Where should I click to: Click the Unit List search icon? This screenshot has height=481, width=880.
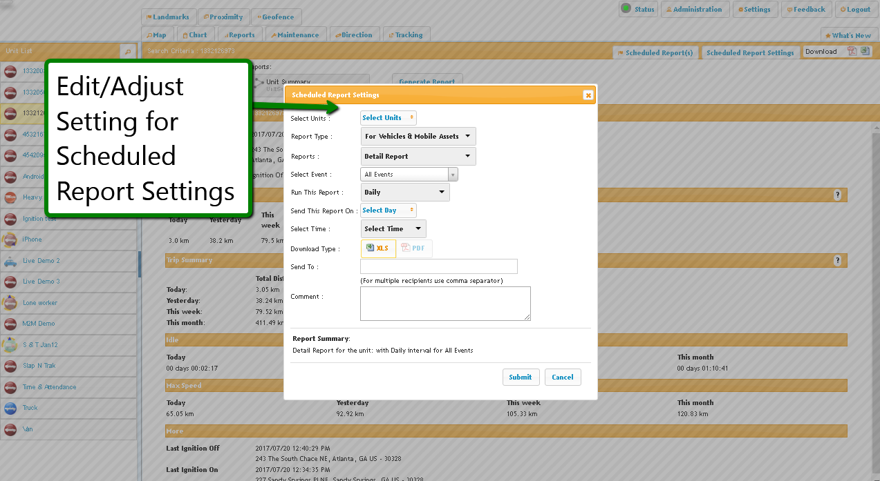pos(128,52)
